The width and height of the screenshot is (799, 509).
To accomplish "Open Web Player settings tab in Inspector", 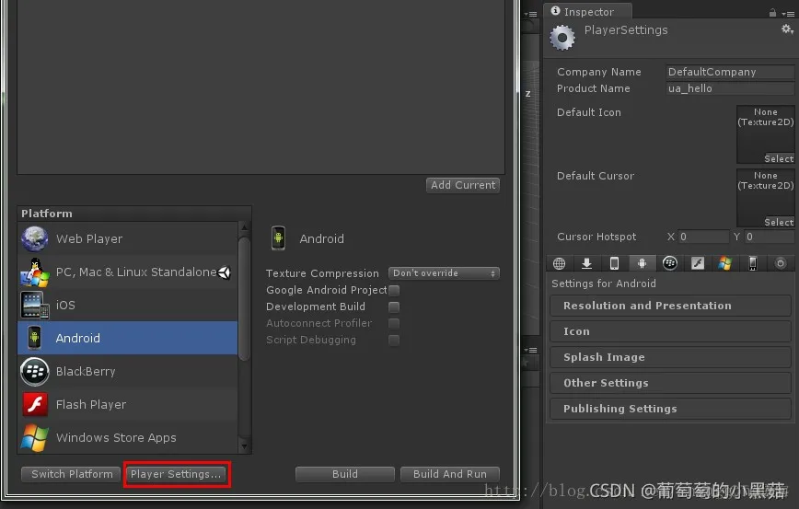I will (559, 263).
